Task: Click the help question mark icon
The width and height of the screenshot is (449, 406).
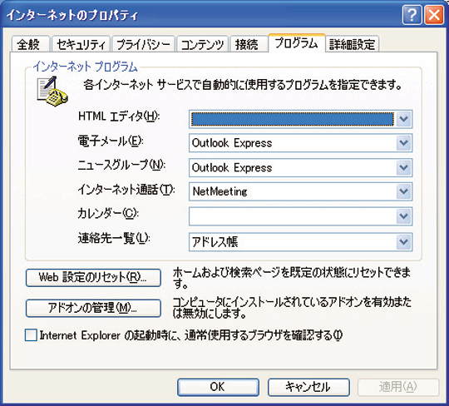Action: pos(412,15)
